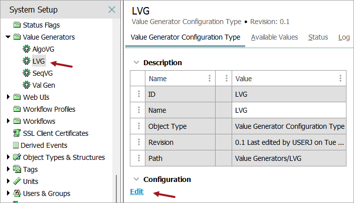Screen dimensions: 354x203
Task: Click the Revision row handle dots
Action: click(x=138, y=142)
